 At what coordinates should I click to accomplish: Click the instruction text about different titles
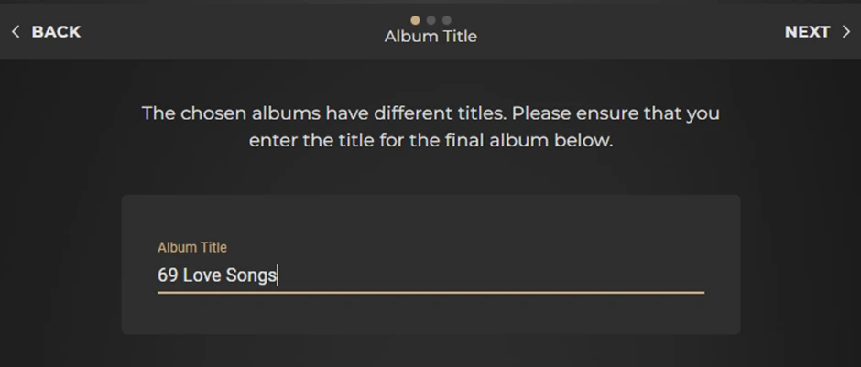pos(430,114)
